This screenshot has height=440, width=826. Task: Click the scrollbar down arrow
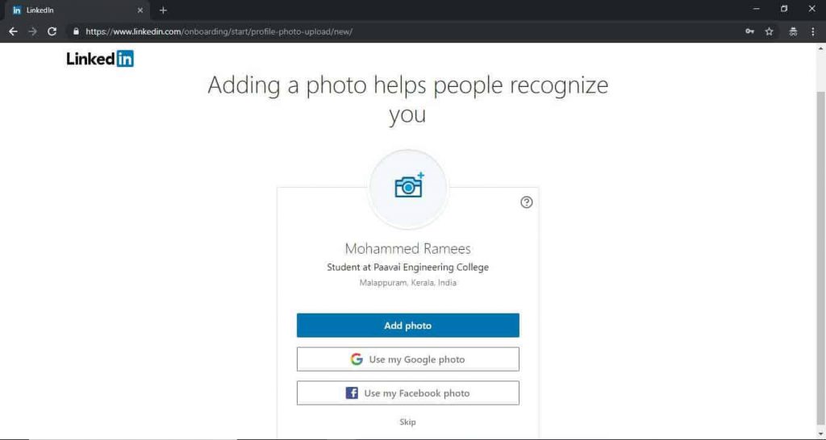820,434
